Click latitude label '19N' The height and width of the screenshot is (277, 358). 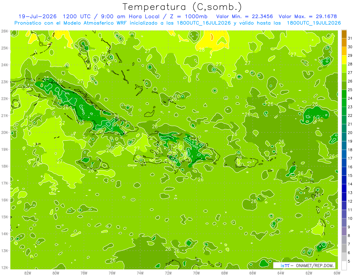tap(4, 149)
